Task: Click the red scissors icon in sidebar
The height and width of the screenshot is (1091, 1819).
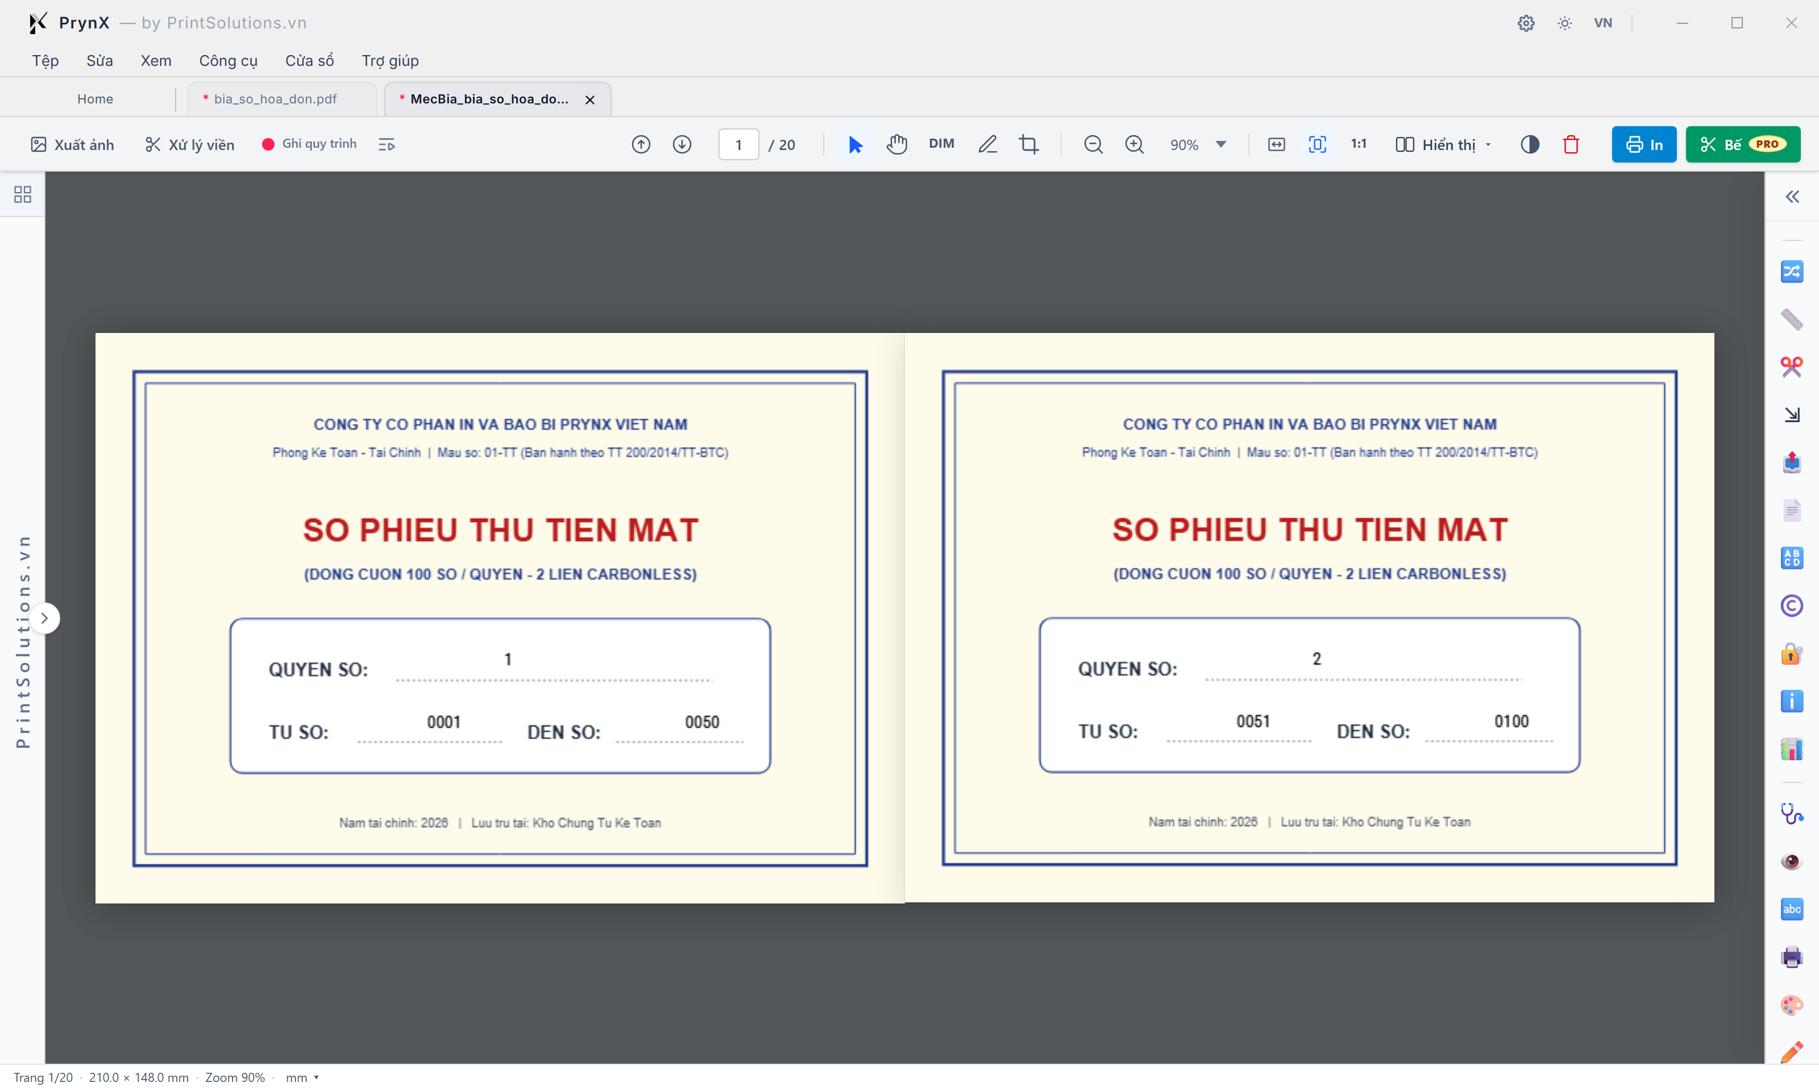Action: tap(1792, 367)
